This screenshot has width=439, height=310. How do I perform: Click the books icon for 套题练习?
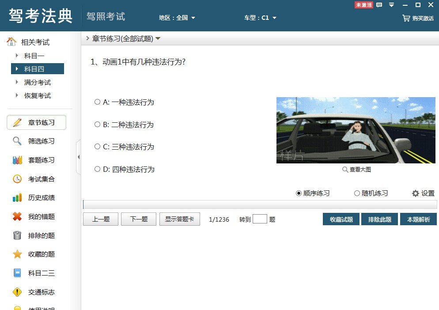point(17,160)
